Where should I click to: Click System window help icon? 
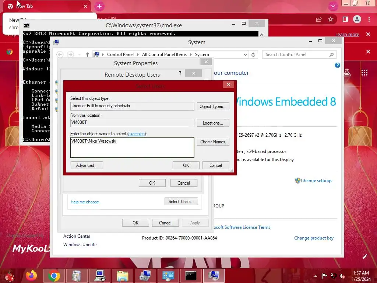click(x=337, y=65)
